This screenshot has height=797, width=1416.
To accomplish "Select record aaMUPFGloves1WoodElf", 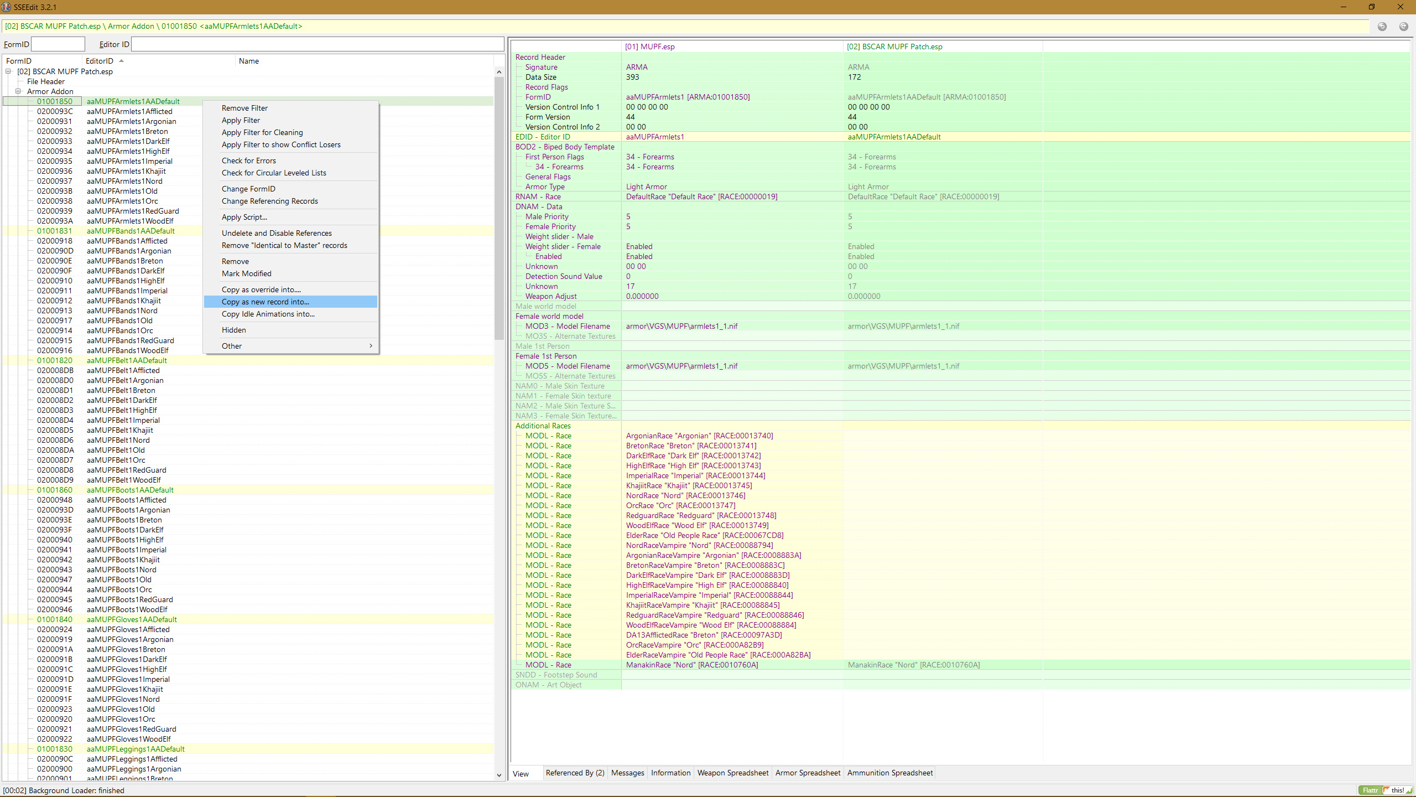I will pos(128,739).
